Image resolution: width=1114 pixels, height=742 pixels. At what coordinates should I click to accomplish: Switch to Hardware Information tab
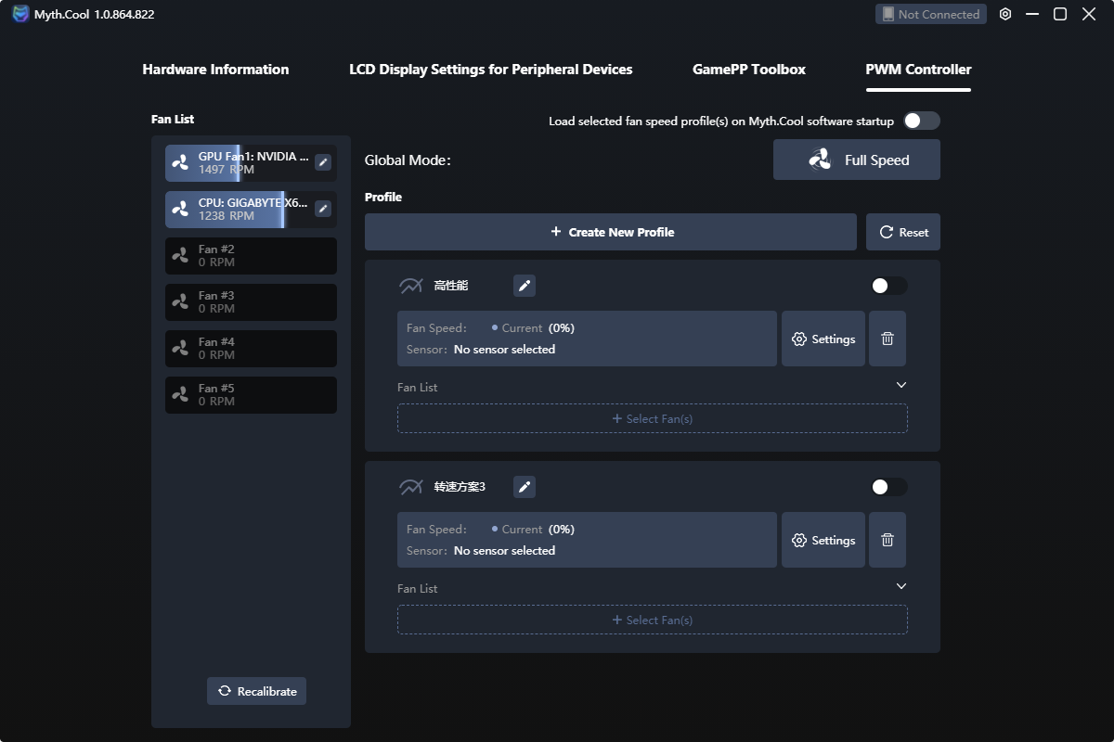click(x=215, y=70)
